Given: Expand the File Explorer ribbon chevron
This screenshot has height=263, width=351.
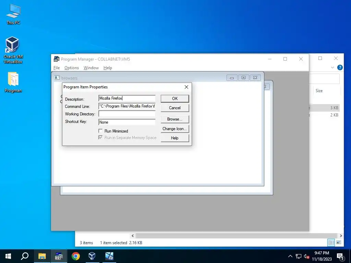Looking at the screenshot, I should 332,67.
